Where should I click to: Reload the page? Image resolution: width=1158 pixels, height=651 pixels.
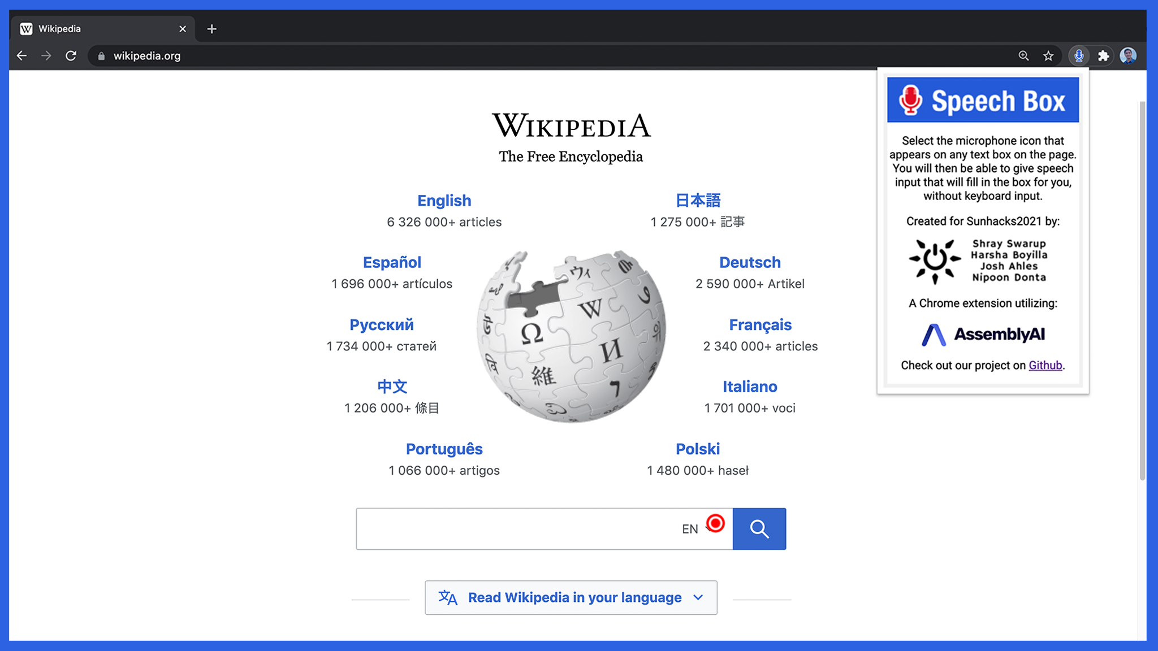point(71,56)
